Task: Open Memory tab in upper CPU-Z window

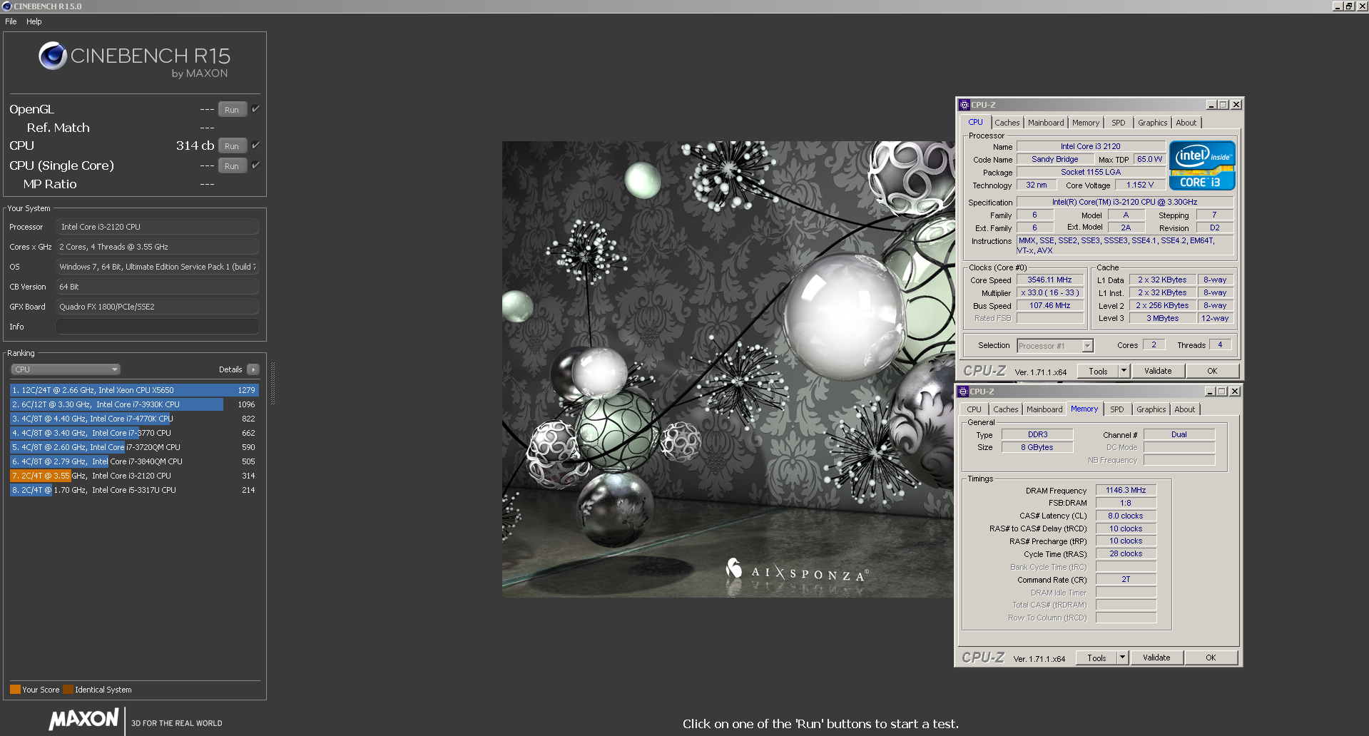Action: click(x=1085, y=123)
